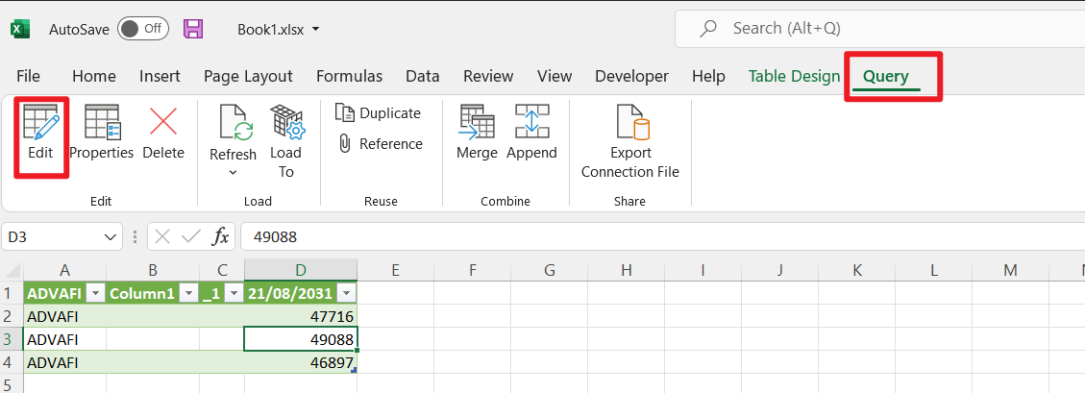Toggle AutoSave switch
This screenshot has height=393, width=1085.
pyautogui.click(x=142, y=29)
